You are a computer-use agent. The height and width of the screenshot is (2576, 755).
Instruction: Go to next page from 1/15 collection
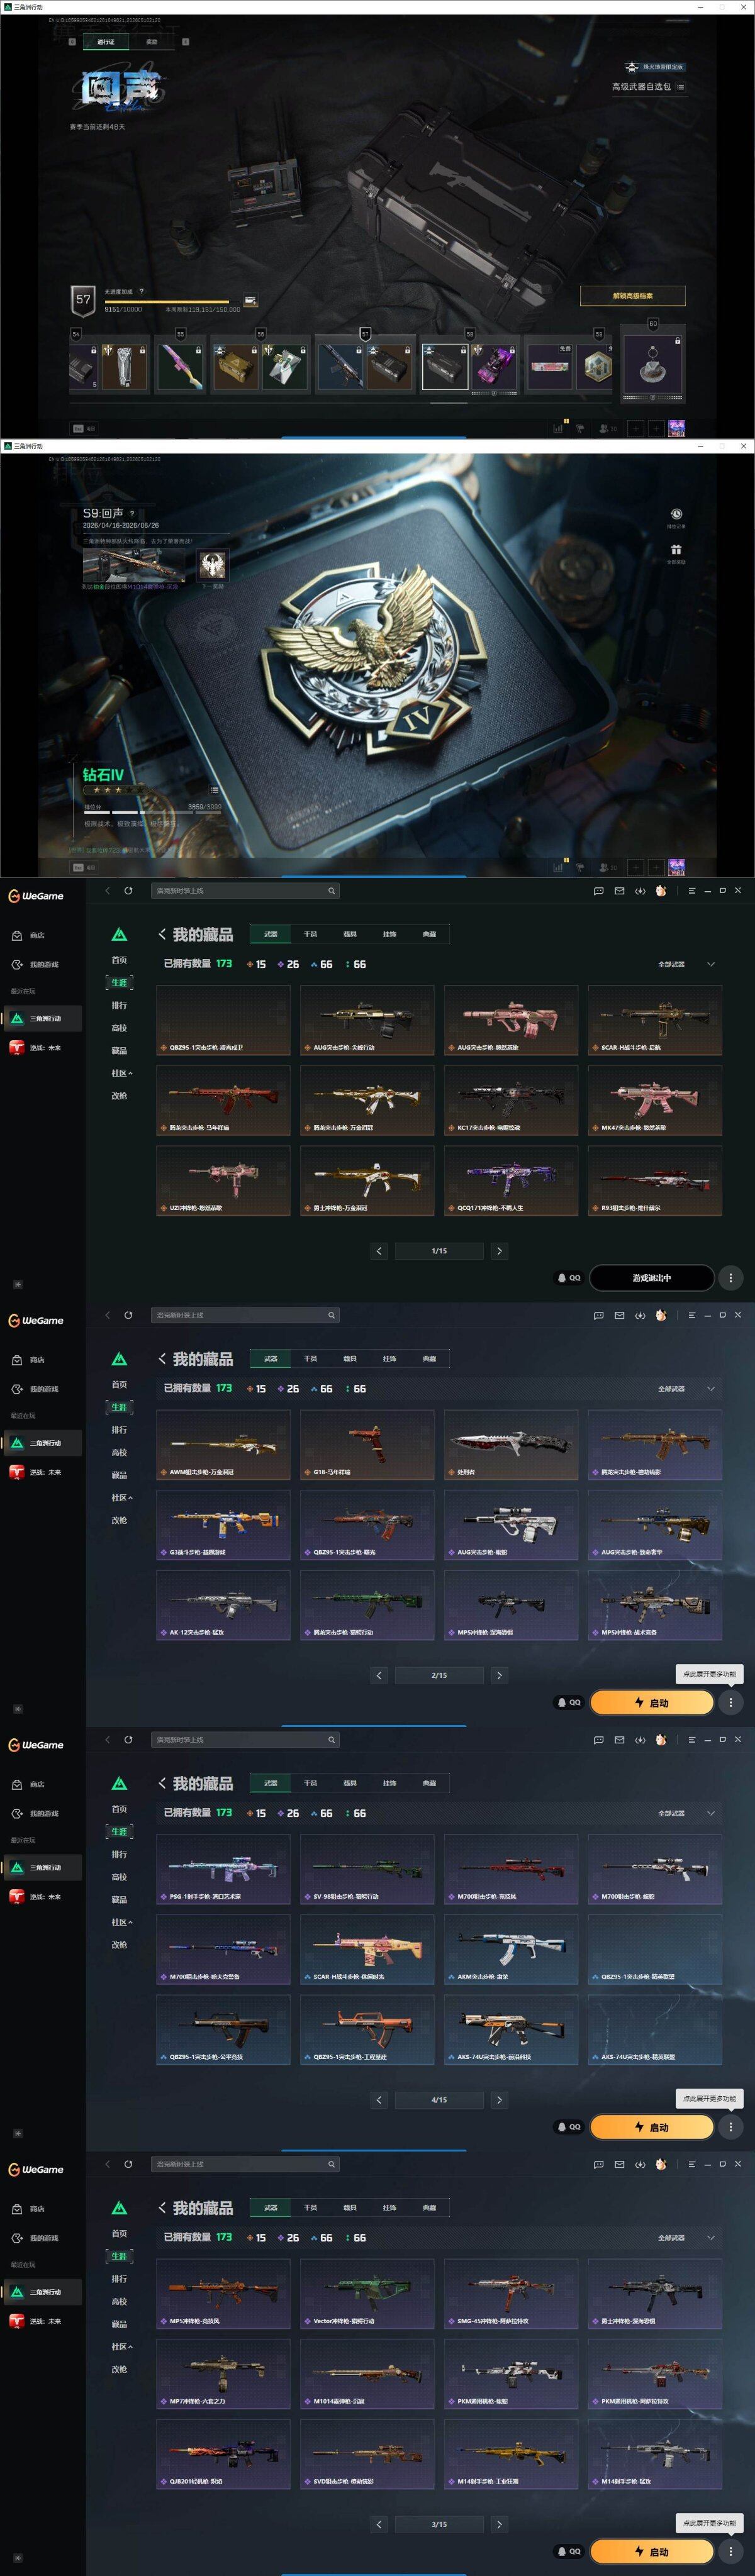[499, 1251]
